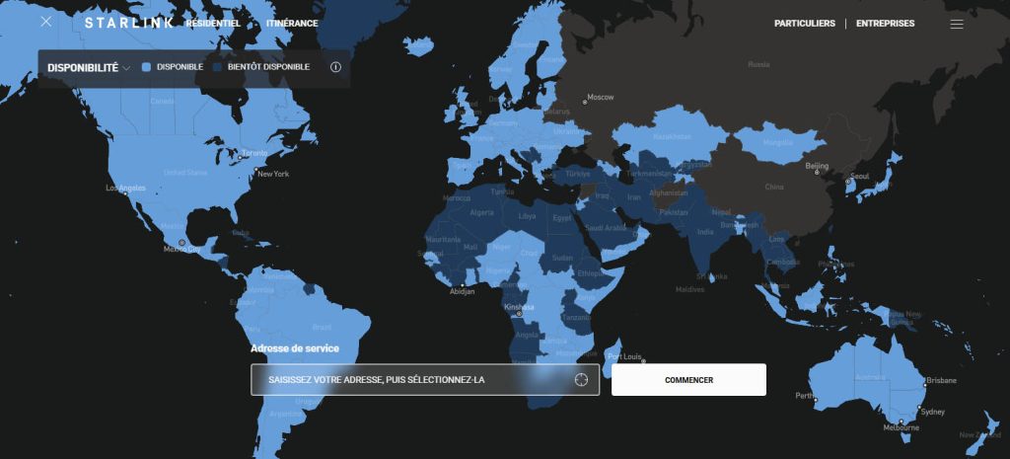This screenshot has width=1010, height=459.
Task: Click the info icon in the legend bar
Action: pyautogui.click(x=335, y=67)
